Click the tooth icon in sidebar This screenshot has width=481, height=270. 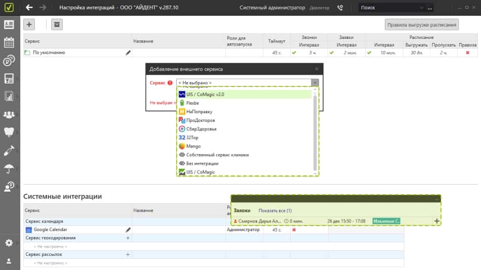click(x=9, y=132)
